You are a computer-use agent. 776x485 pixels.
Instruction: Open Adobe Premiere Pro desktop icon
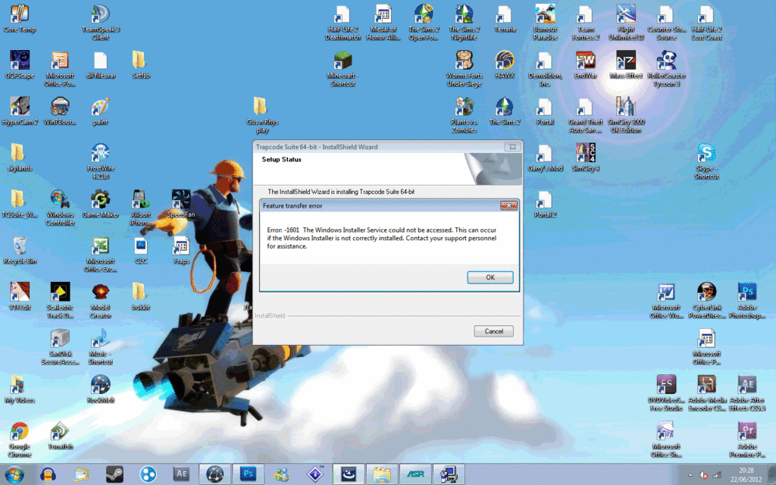(x=746, y=439)
